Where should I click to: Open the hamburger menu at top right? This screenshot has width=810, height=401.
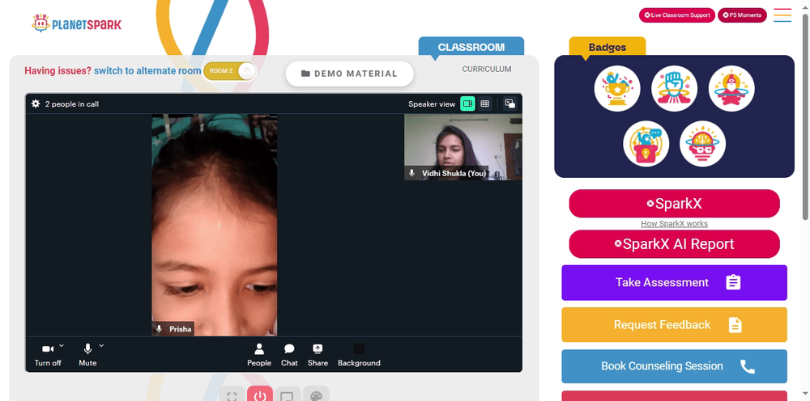(782, 15)
